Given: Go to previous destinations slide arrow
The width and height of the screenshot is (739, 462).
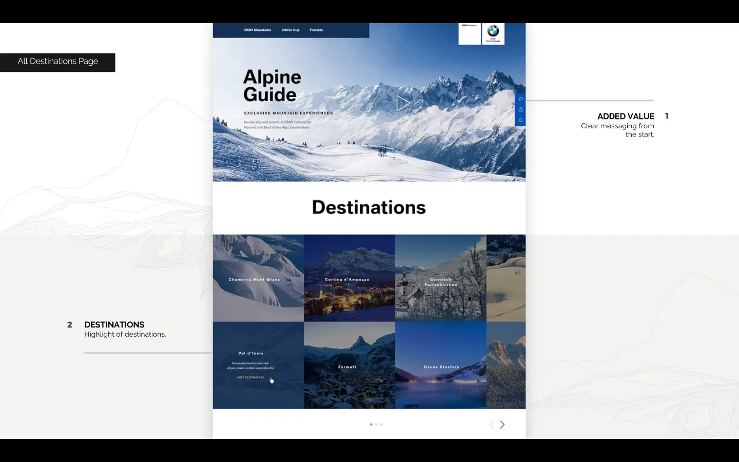Looking at the screenshot, I should (x=492, y=425).
